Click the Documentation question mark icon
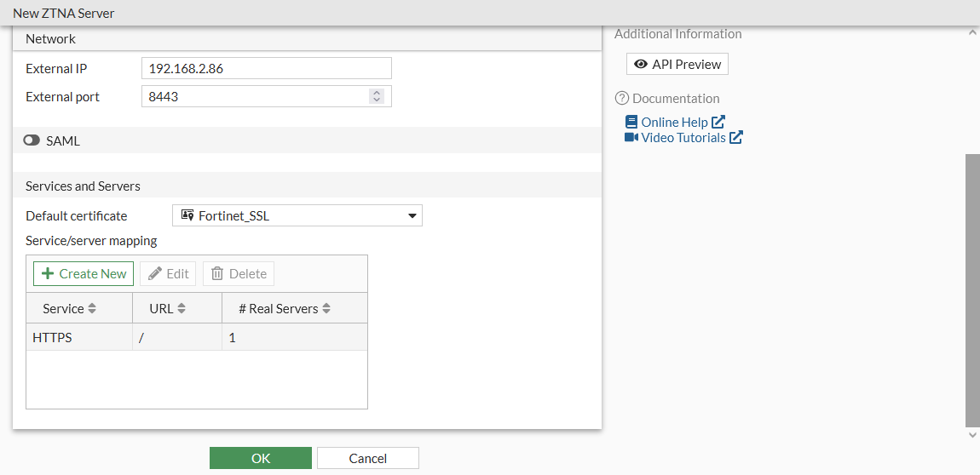Viewport: 980px width, 475px height. (621, 99)
